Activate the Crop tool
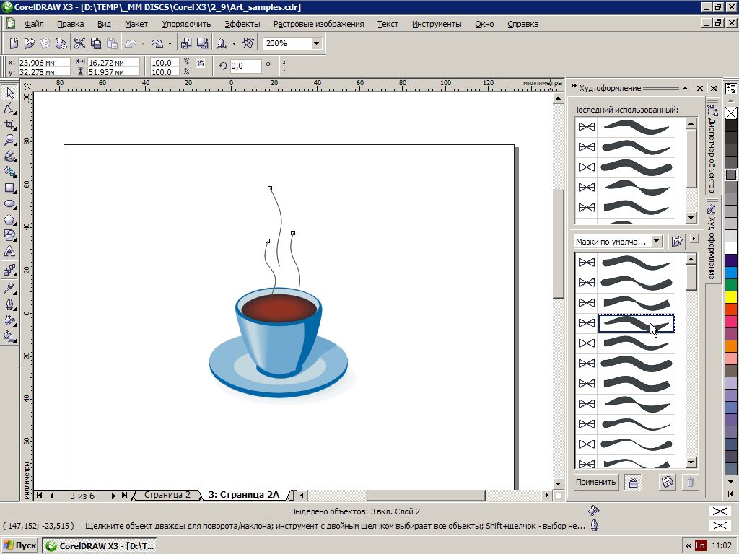739x554 pixels. pos(10,124)
